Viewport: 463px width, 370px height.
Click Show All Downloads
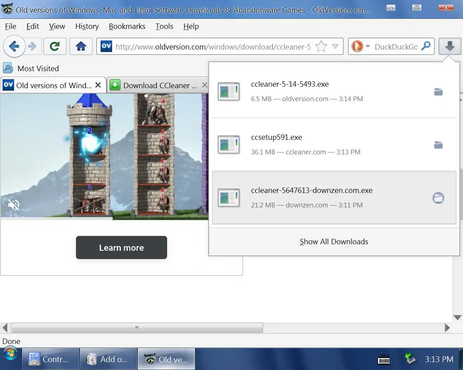pos(334,242)
